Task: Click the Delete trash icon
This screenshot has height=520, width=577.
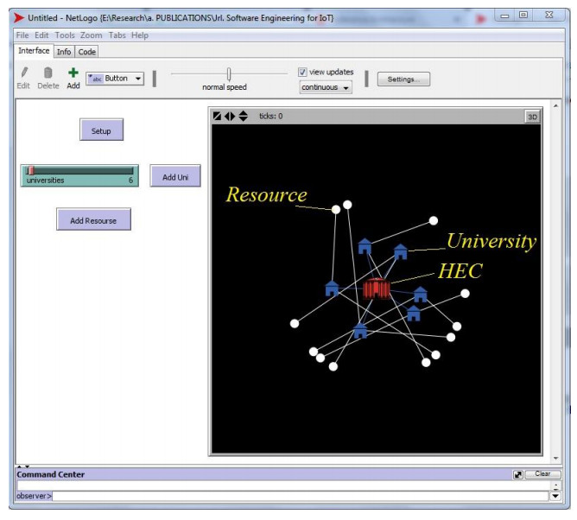Action: click(48, 73)
